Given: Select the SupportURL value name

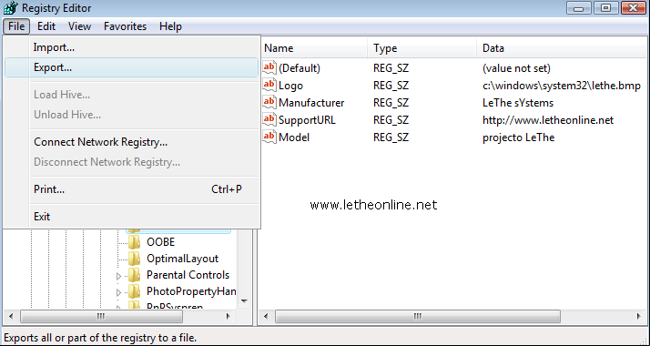Looking at the screenshot, I should coord(307,120).
